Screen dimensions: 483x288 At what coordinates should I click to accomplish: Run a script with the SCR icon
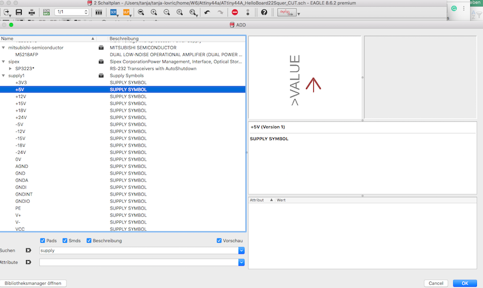(114, 12)
